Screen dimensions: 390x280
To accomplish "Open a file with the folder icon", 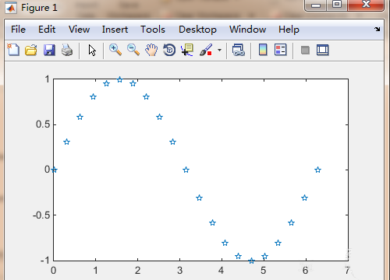I will 31,50.
